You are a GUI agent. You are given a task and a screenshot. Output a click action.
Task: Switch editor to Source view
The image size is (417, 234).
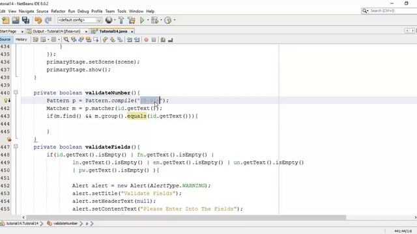[5, 40]
